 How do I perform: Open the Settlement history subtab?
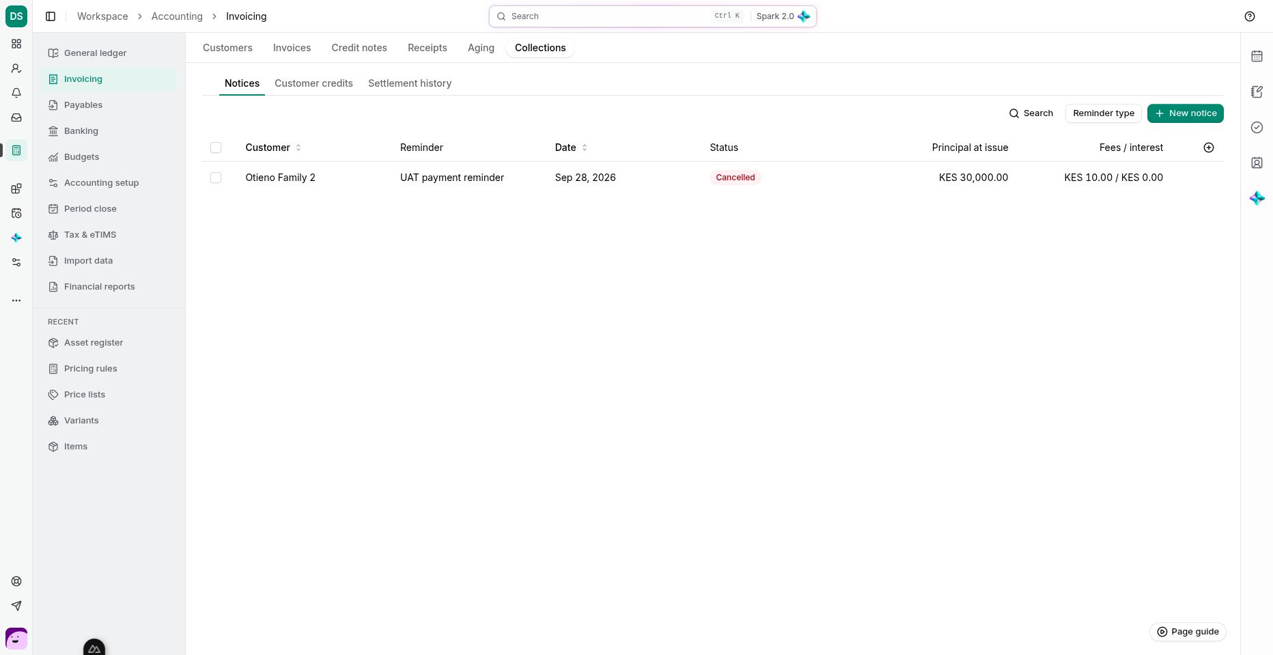[x=410, y=83]
